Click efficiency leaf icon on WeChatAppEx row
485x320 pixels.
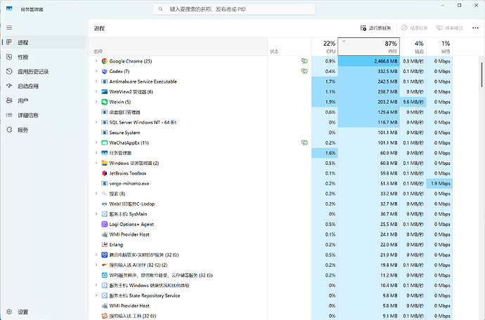pos(304,142)
